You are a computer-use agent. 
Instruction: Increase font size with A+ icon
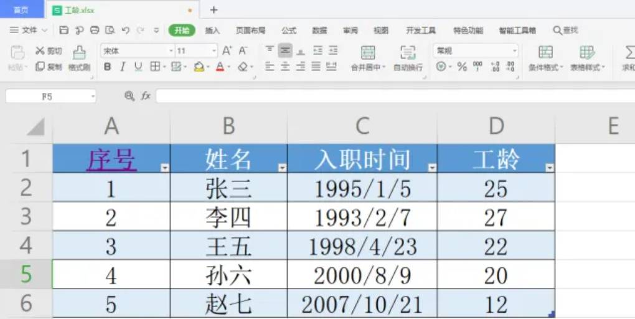tap(227, 50)
